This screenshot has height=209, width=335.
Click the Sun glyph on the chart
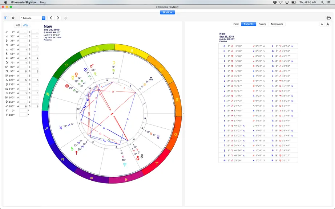point(85,70)
